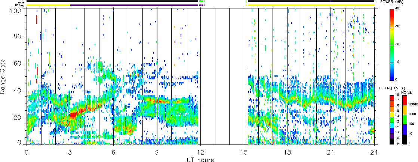The width and height of the screenshot is (418, 162).
Task: Click the 'UT hours' x-axis title
Action: pos(200,159)
